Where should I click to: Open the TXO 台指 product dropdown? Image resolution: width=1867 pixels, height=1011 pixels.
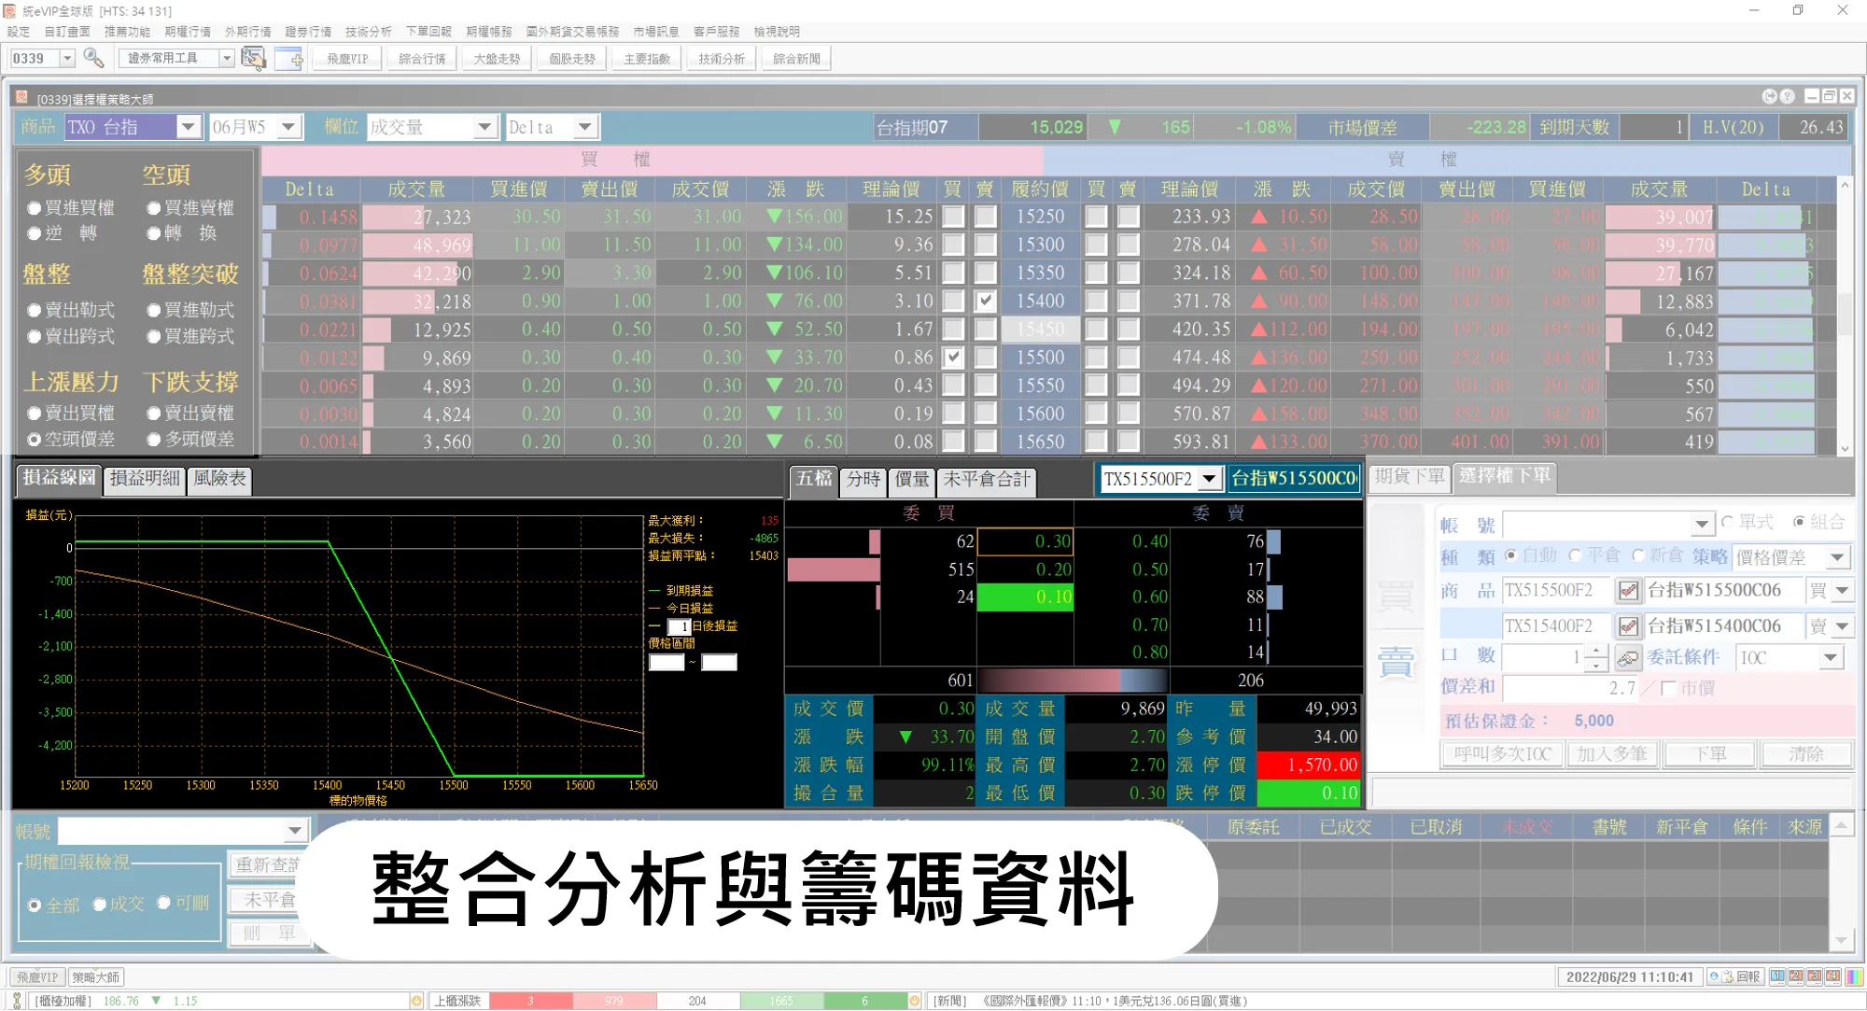(x=188, y=127)
